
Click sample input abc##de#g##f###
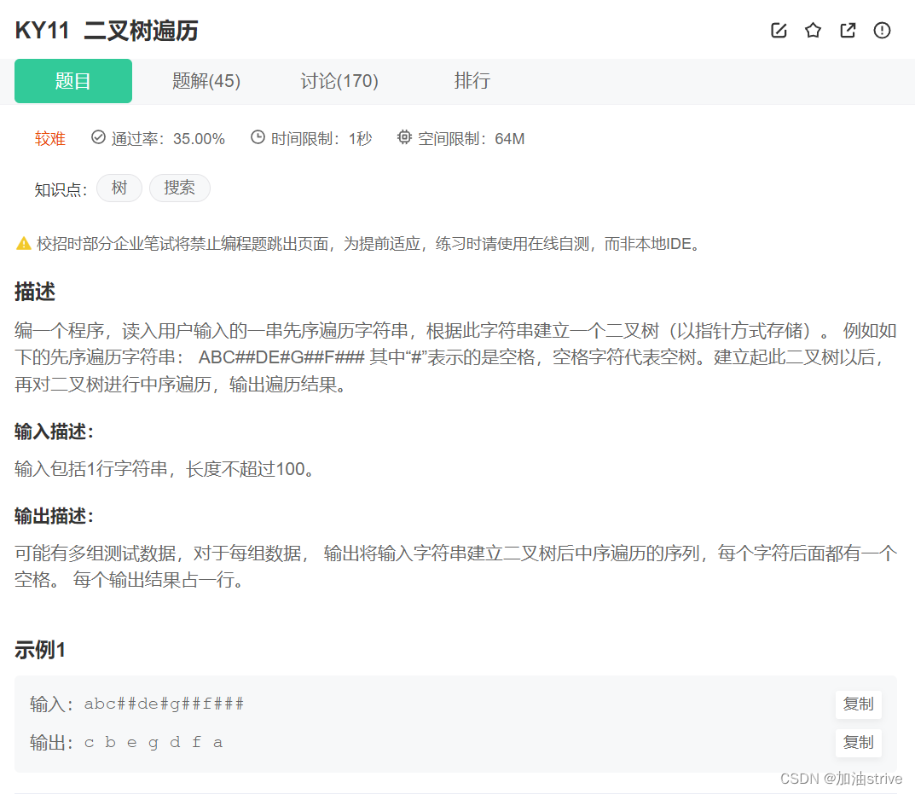pyautogui.click(x=164, y=704)
